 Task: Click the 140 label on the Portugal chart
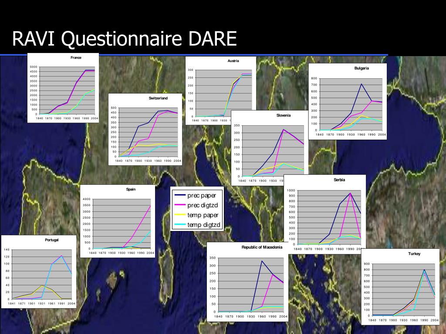click(x=7, y=250)
